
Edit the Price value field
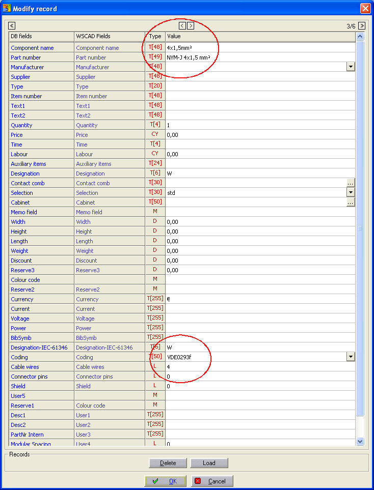260,135
